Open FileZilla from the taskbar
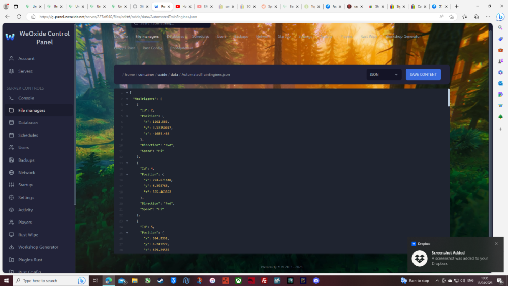Screen dimensions: 508x286 click(x=264, y=281)
